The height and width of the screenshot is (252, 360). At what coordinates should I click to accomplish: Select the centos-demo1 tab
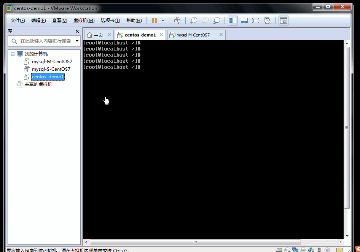(x=140, y=35)
